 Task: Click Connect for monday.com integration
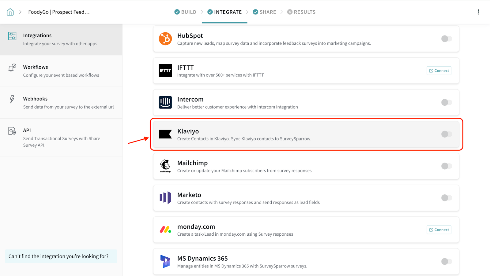[439, 230]
